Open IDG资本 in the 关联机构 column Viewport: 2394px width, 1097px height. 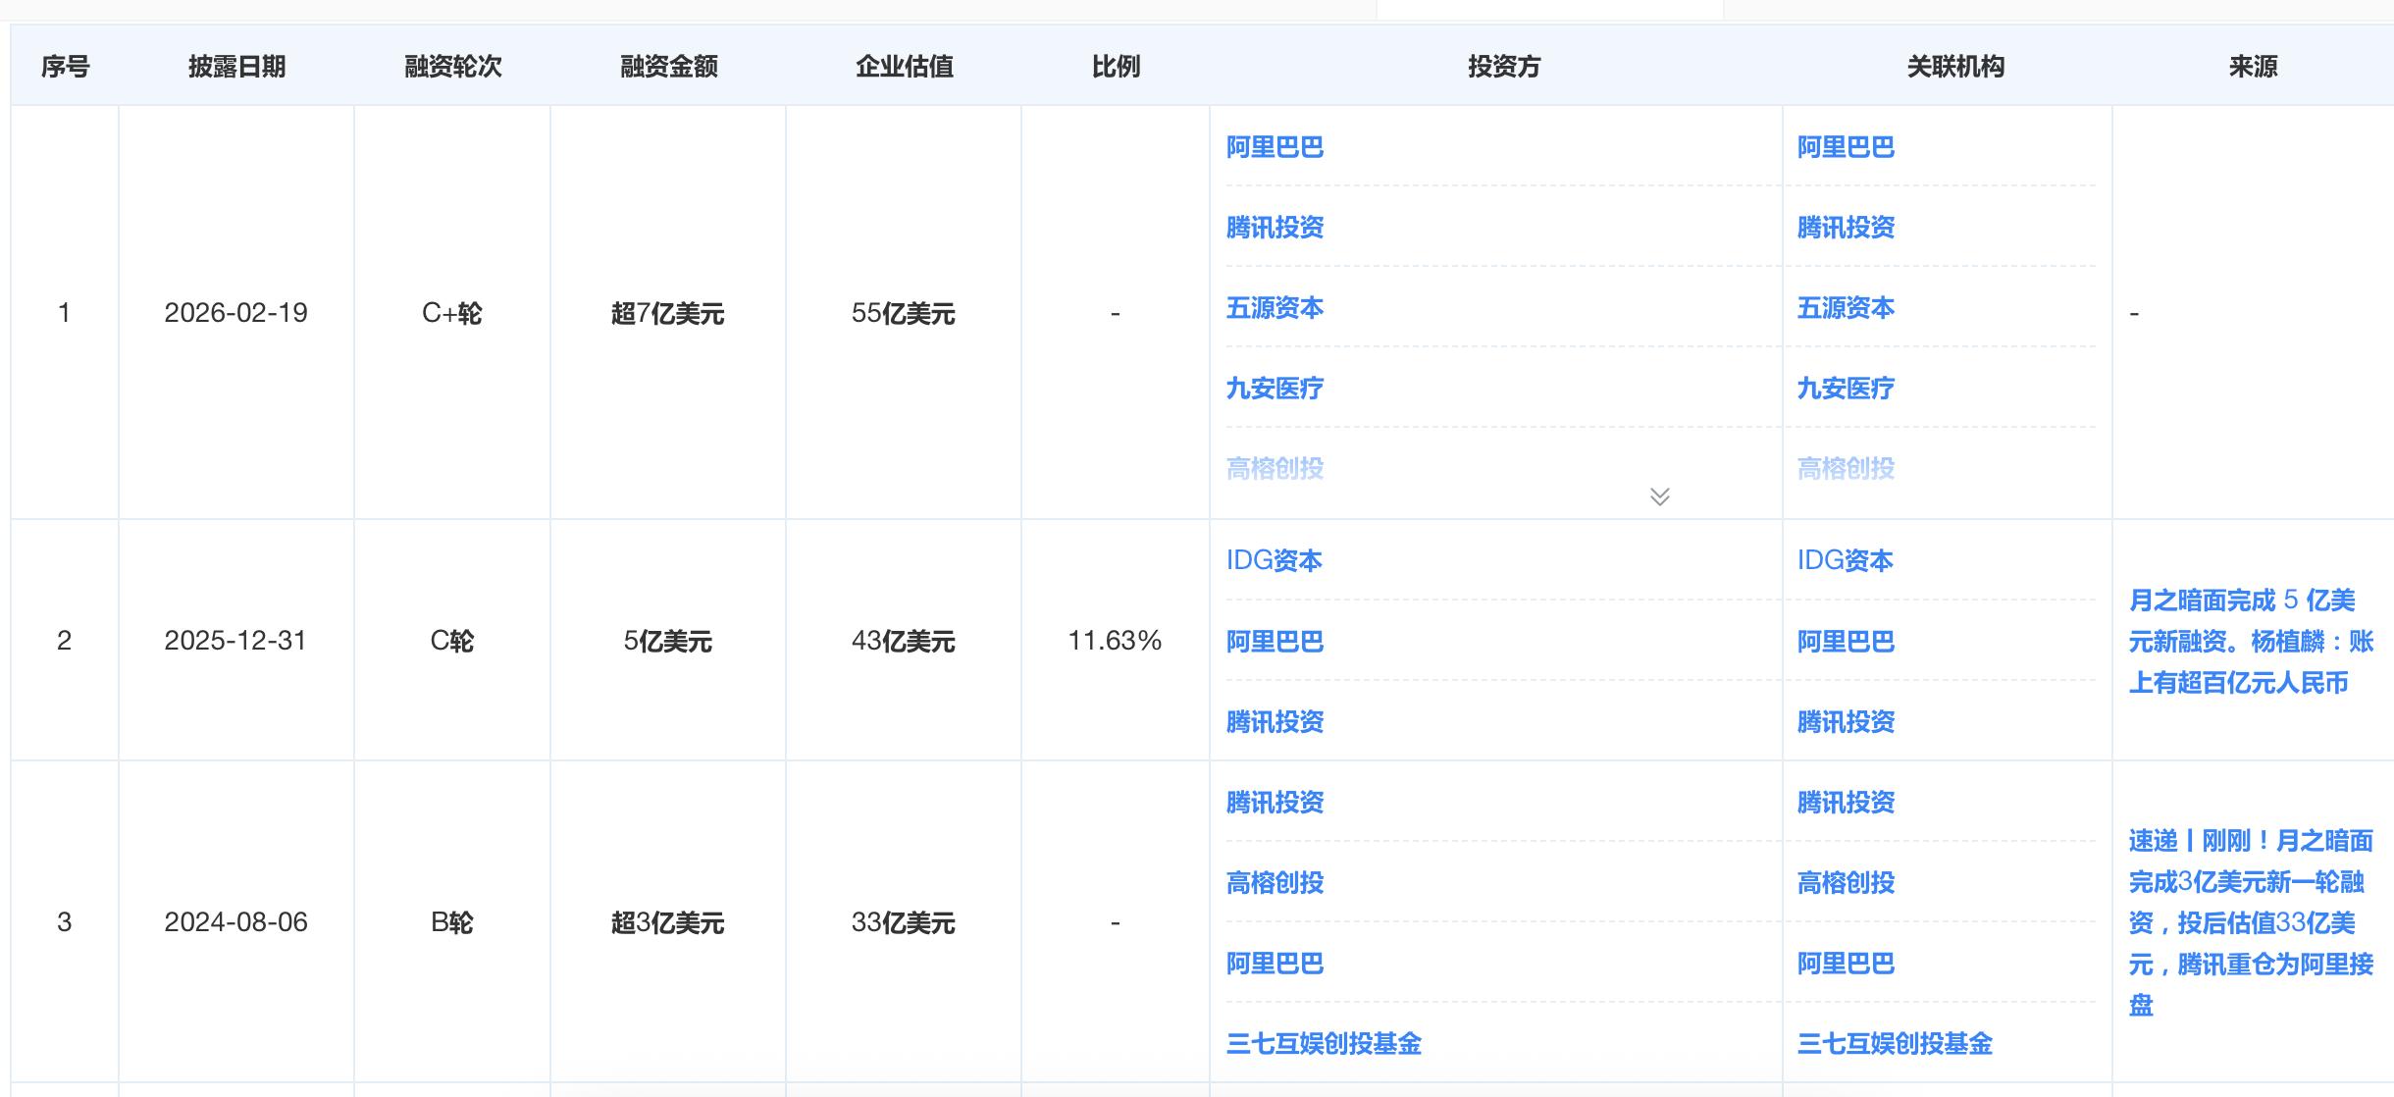[x=1845, y=560]
